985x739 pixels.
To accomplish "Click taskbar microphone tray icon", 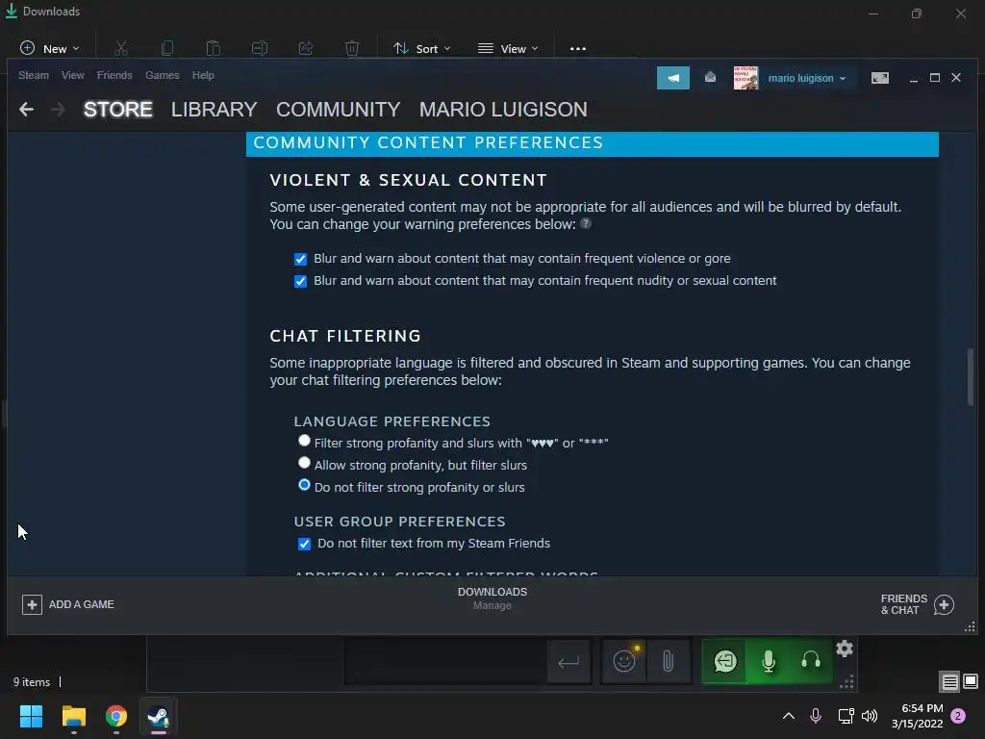I will point(816,716).
